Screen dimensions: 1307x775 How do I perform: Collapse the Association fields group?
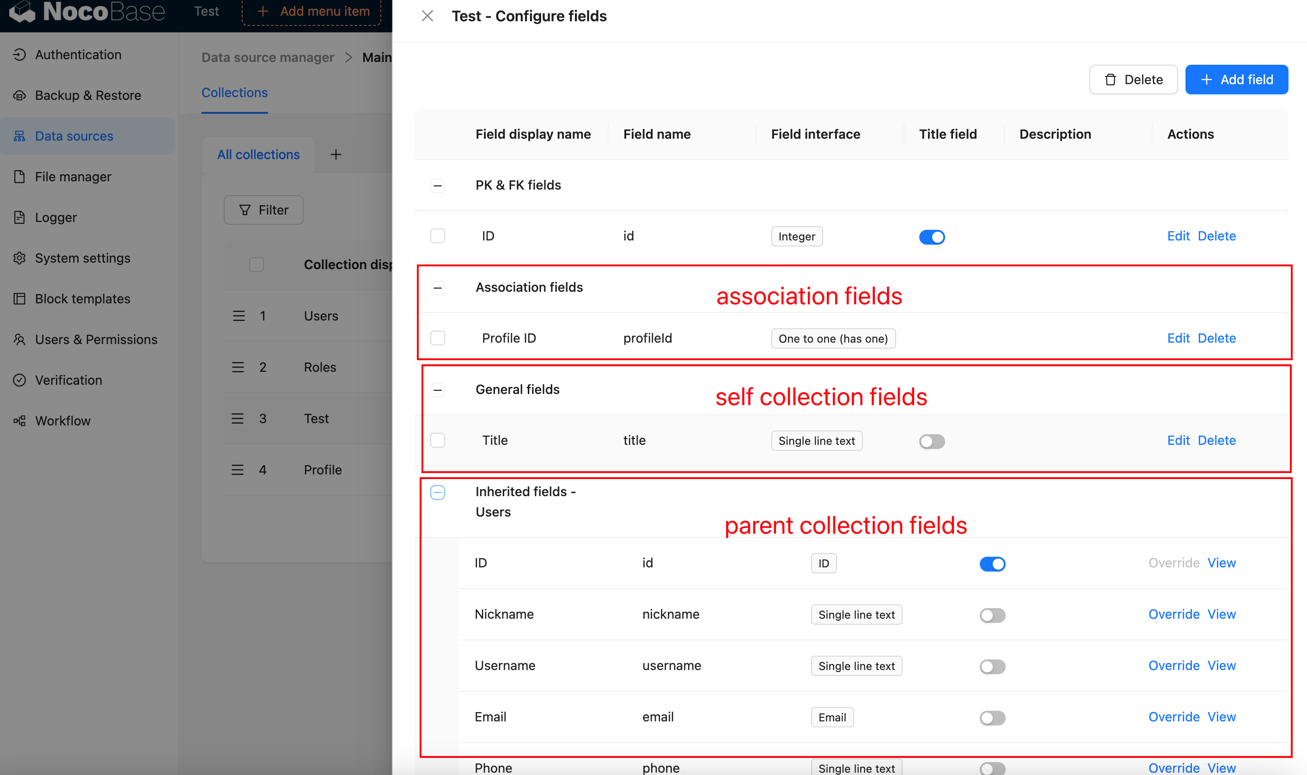(437, 288)
